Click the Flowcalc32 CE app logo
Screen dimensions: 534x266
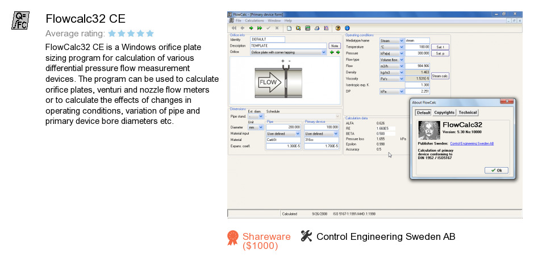[20, 20]
